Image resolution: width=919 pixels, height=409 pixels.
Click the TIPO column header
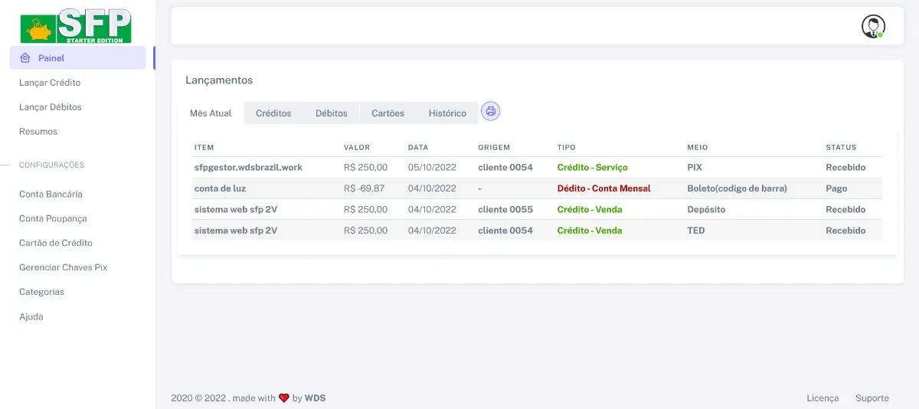(x=566, y=147)
